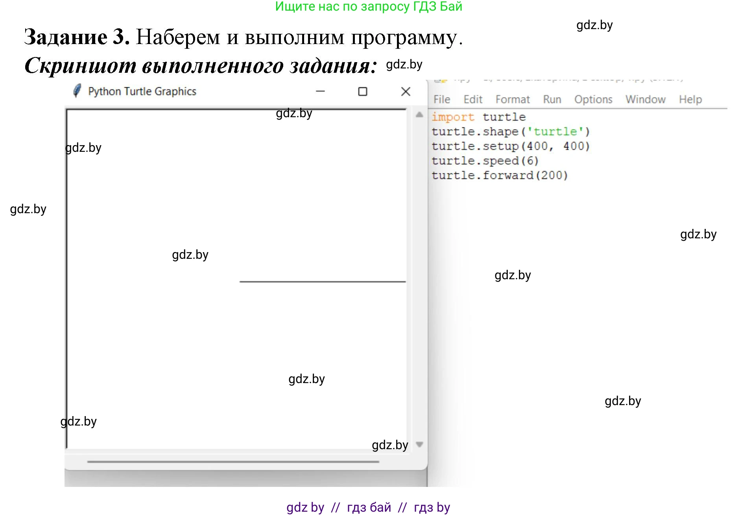738x516 pixels.
Task: Click the turtle.forward(200) code line
Action: coord(499,175)
